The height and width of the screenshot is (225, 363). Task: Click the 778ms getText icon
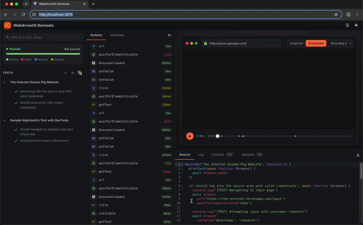click(93, 105)
